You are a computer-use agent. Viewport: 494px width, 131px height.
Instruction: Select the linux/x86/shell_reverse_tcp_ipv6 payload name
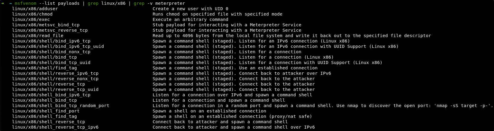55,127
